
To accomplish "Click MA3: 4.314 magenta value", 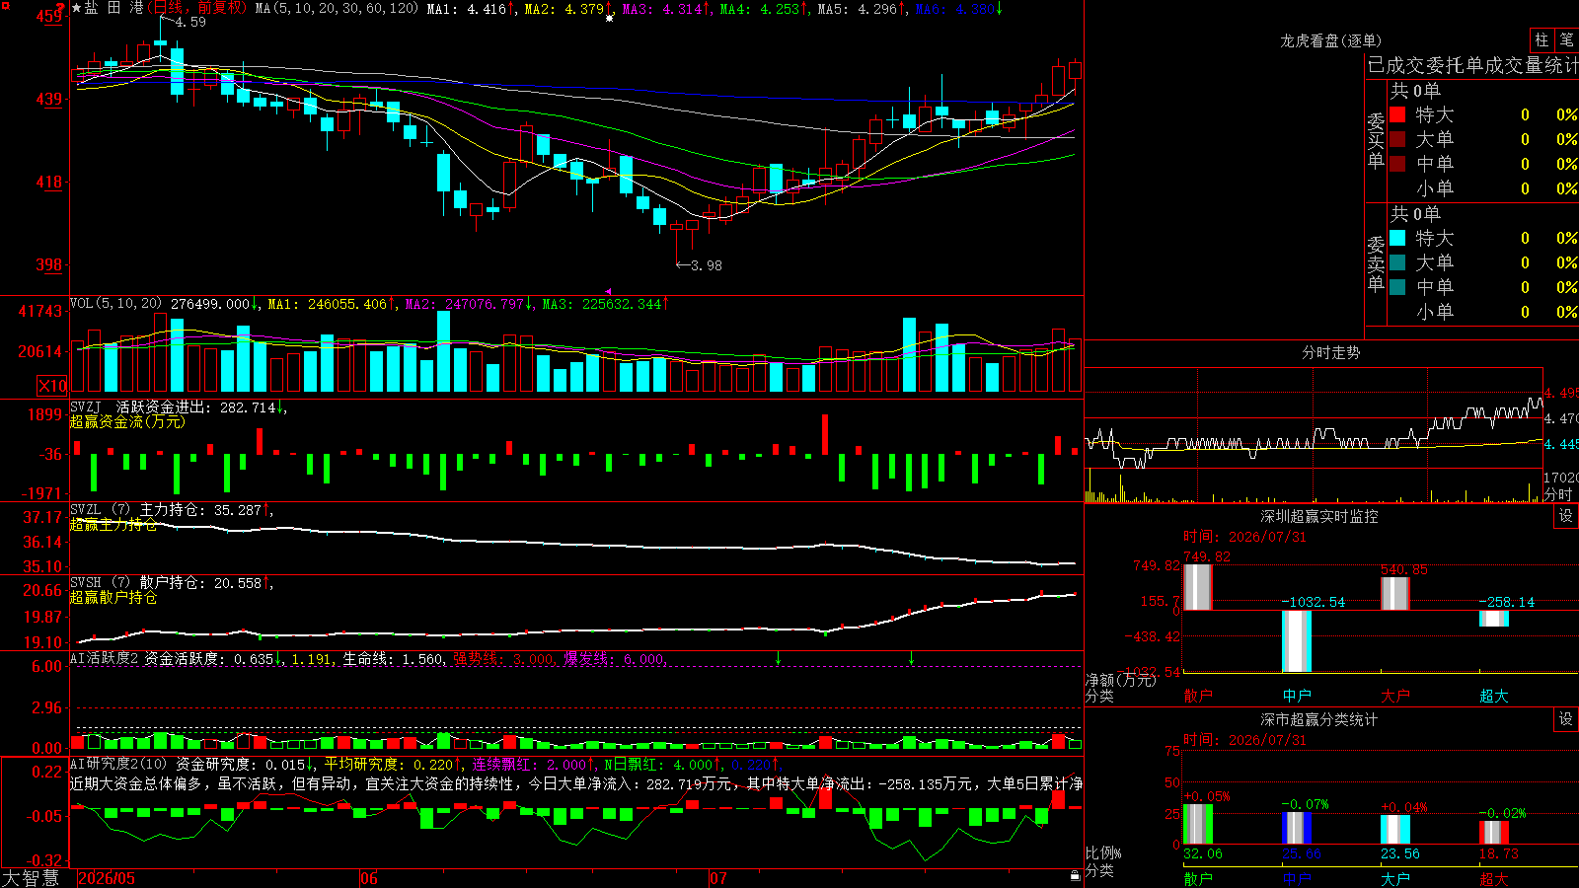I will tap(666, 8).
